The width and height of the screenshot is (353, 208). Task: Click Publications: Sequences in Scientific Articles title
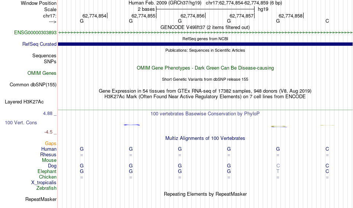[x=205, y=50]
